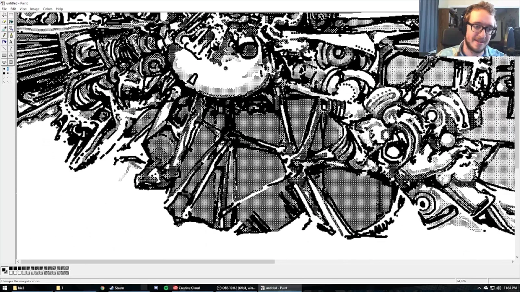This screenshot has width=520, height=292.
Task: Pick the Pick Color eyedropper tool
Action: [x=4, y=28]
